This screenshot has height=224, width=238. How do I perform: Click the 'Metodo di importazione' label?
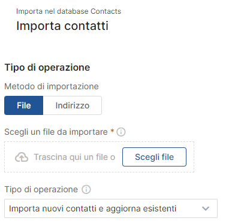[x=52, y=86]
